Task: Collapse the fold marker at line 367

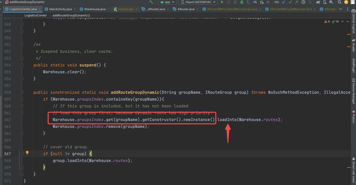Action: [x=22, y=154]
